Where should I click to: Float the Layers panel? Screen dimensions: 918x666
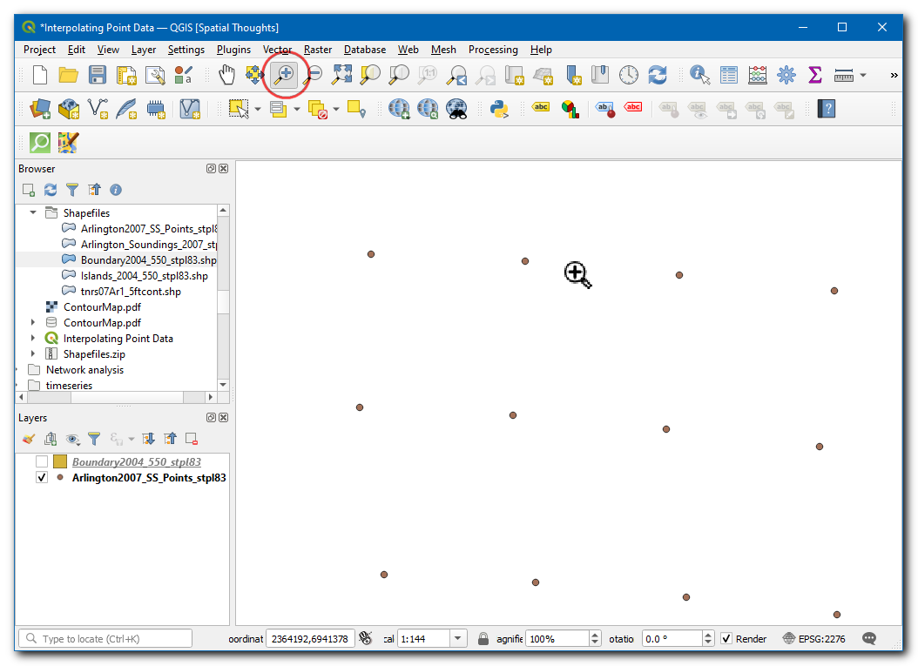[x=212, y=417]
